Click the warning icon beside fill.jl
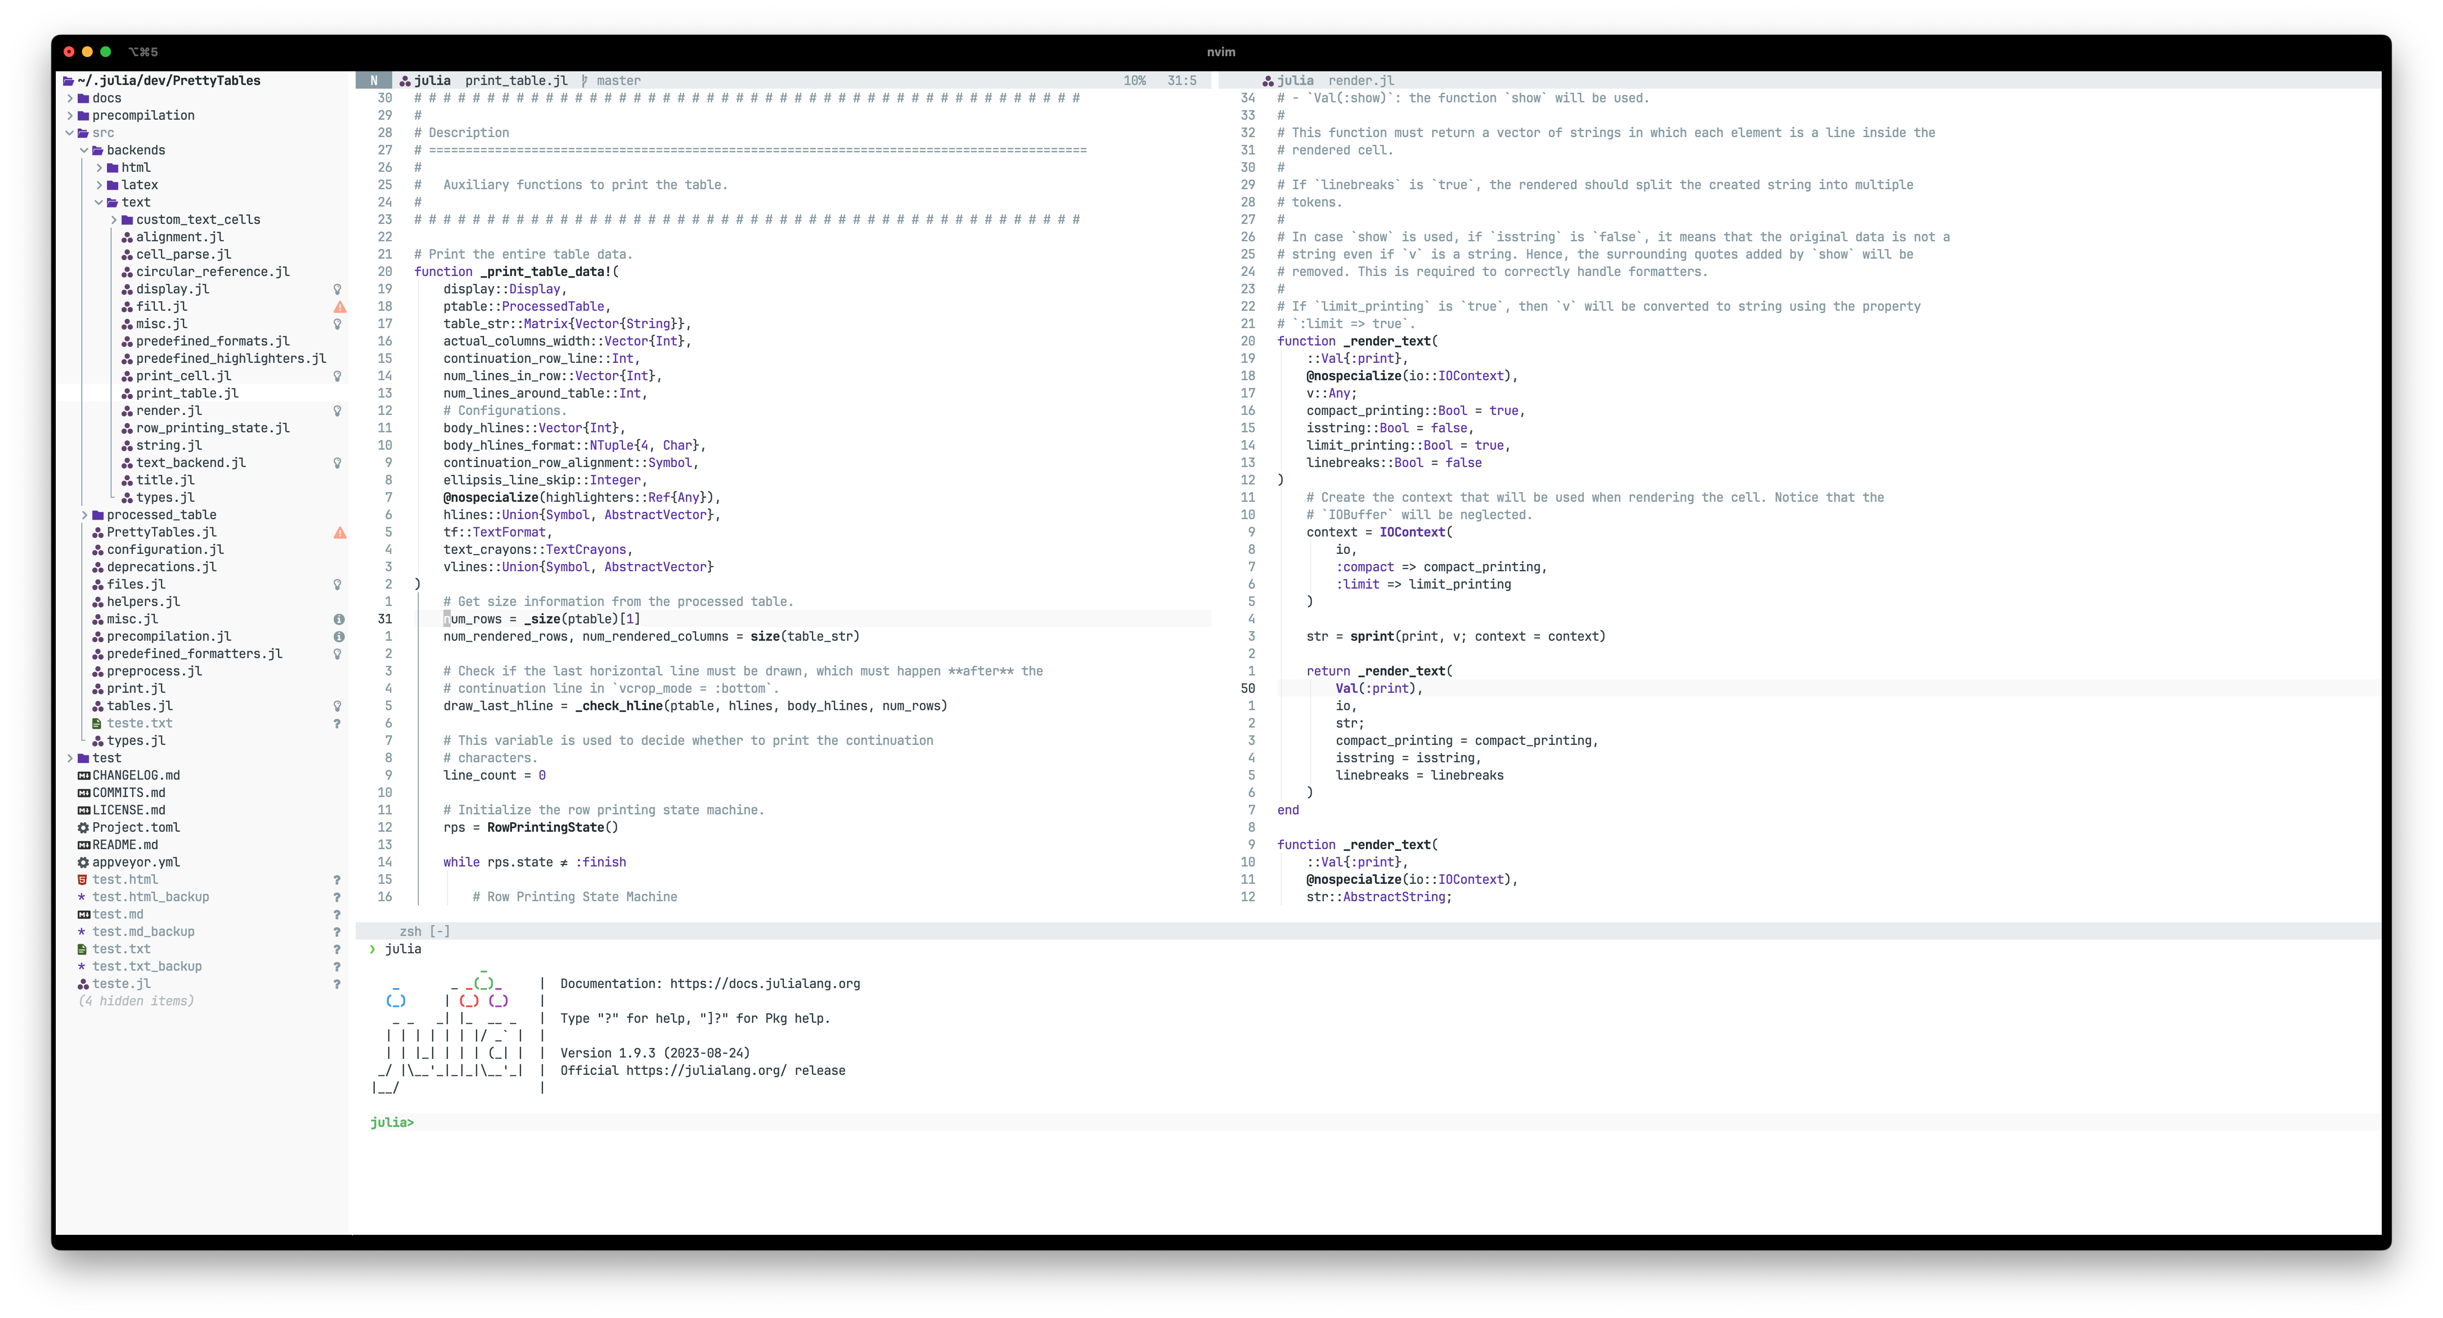This screenshot has height=1318, width=2443. click(340, 307)
